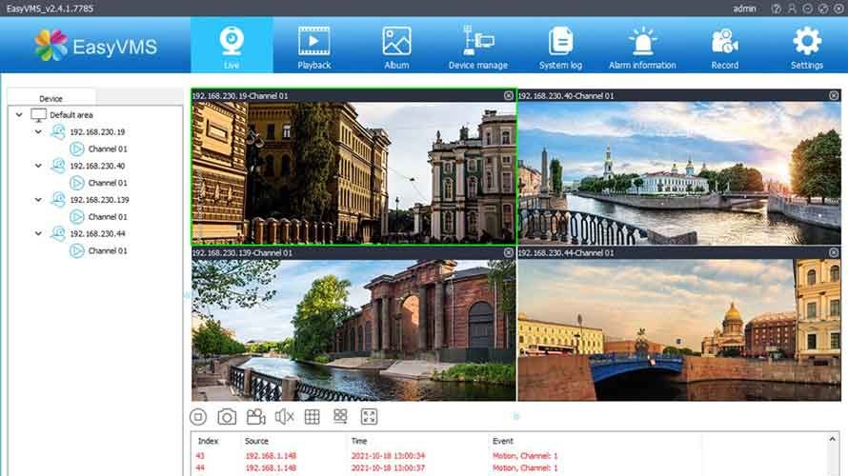848x476 pixels.
Task: Open Alarm information page
Action: [x=642, y=47]
